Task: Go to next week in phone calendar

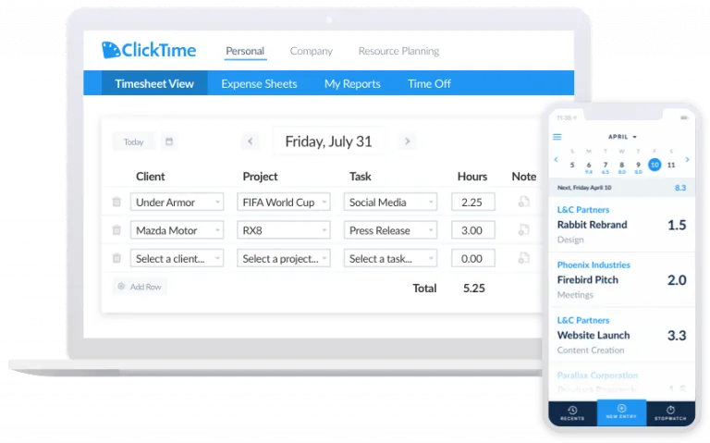Action: pyautogui.click(x=688, y=159)
